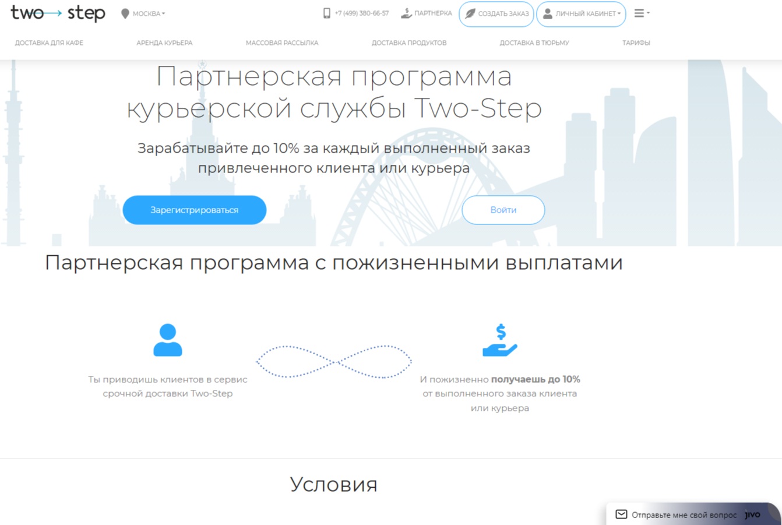Screen dimensions: 782x525
Task: Click the text Зарабатывайте до 10% за каждый
Action: pos(258,148)
